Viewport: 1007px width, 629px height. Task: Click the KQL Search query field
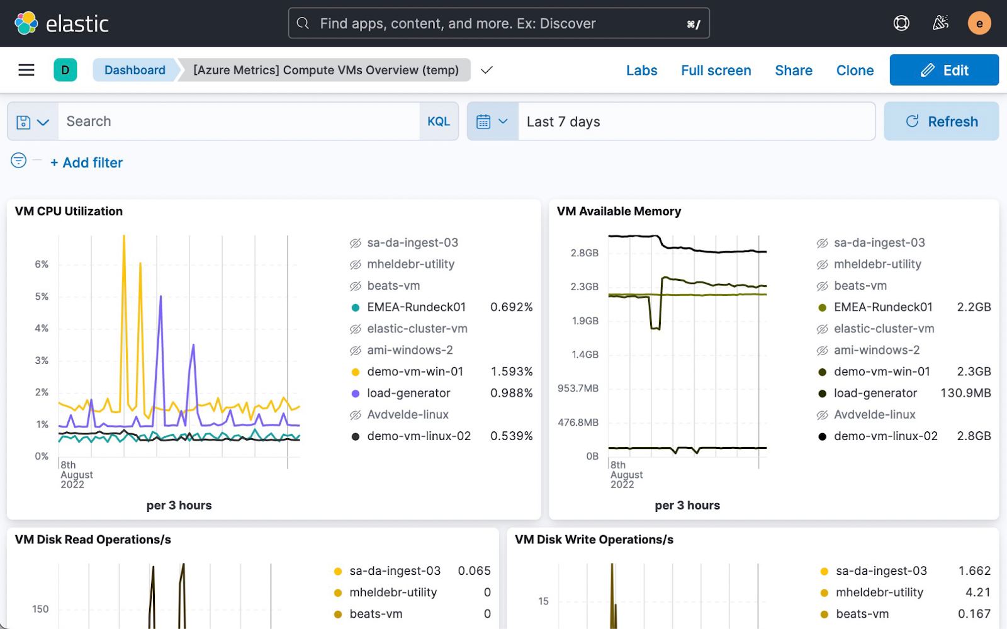pos(239,122)
